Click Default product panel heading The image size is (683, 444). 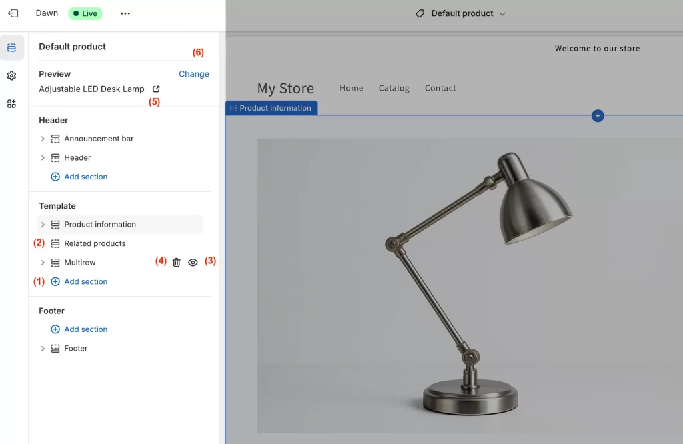[x=72, y=47]
